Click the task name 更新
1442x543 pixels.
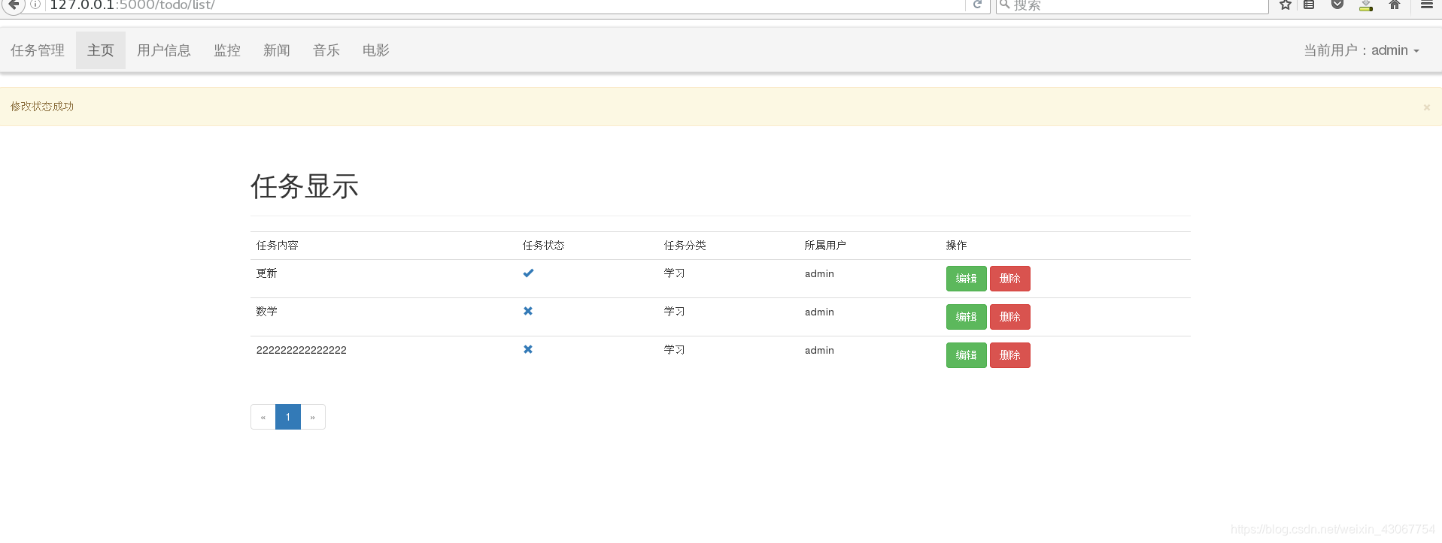pyautogui.click(x=266, y=273)
